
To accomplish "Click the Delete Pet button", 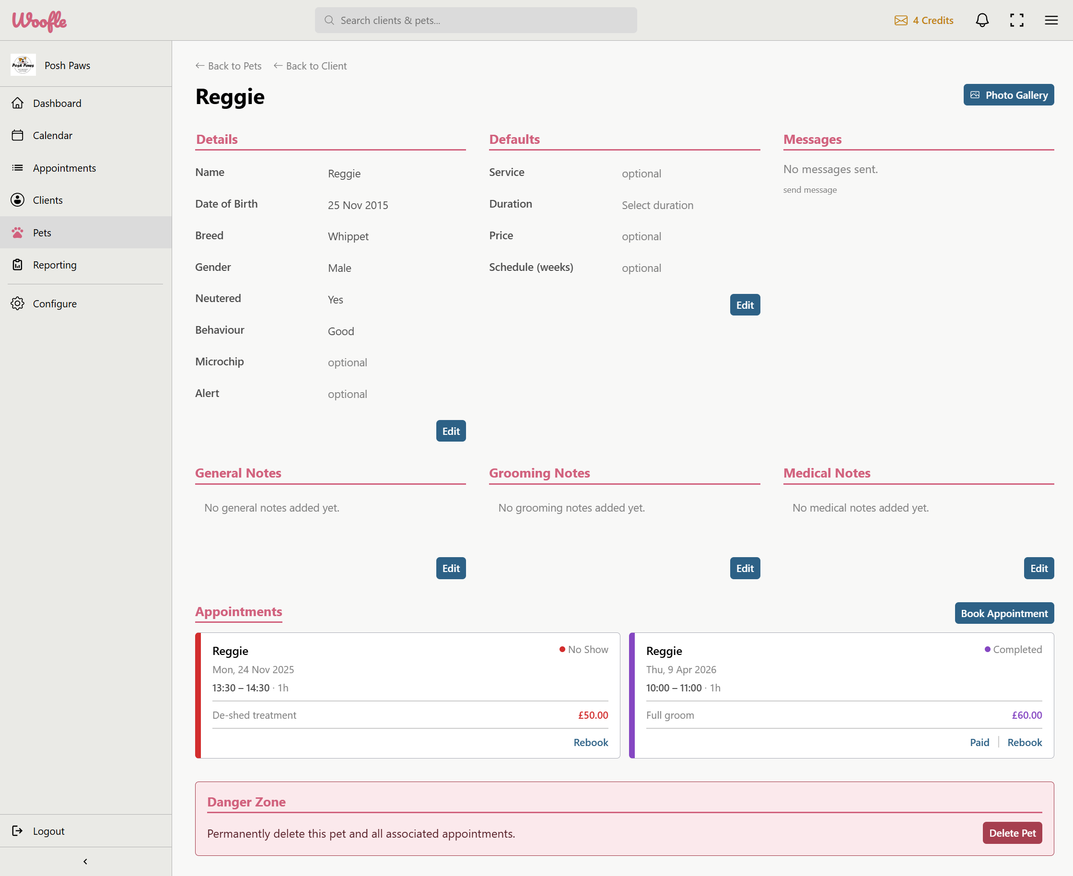I will click(1012, 833).
